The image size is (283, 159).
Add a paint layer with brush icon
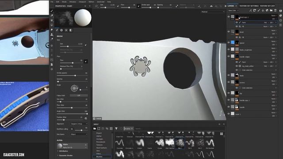click(259, 11)
